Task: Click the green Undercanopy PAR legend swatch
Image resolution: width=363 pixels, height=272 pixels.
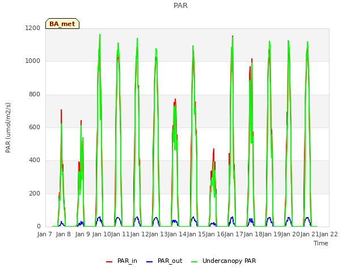Action: (x=195, y=262)
